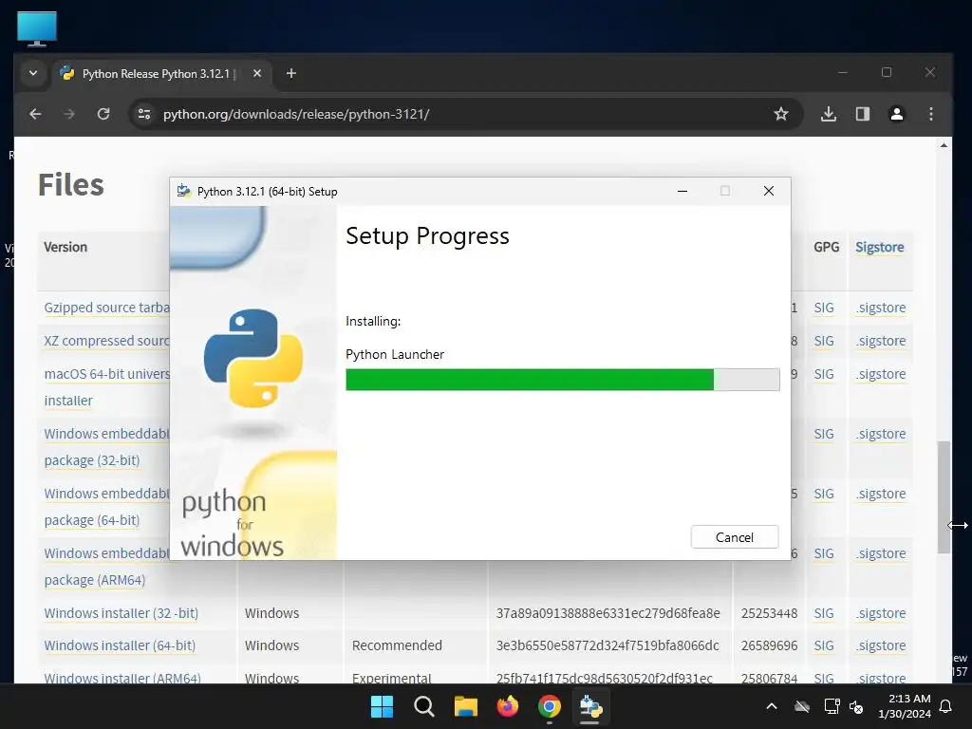Open network status tray icon
This screenshot has width=972, height=729.
832,706
